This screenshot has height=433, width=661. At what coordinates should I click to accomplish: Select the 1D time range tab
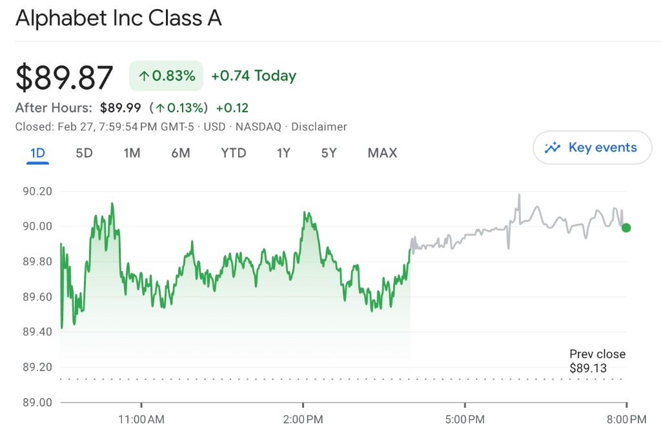click(x=37, y=153)
